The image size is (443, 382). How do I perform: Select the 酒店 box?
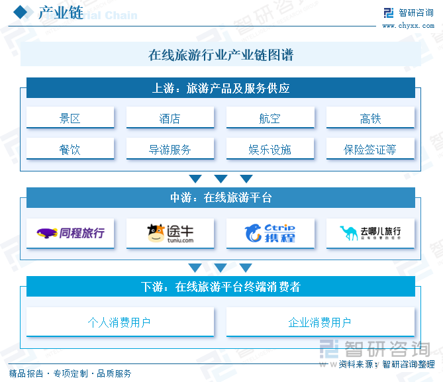pos(170,118)
